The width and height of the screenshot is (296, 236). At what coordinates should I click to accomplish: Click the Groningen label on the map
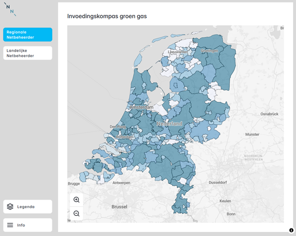tap(209, 51)
